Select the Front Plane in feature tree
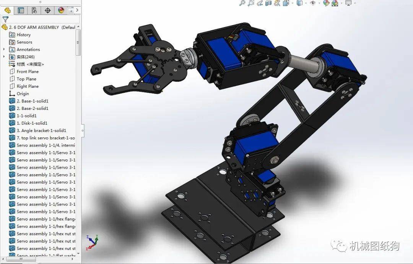The height and width of the screenshot is (264, 413). 28,71
